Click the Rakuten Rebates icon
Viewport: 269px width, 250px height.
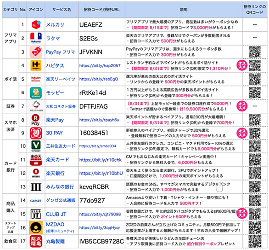(36, 79)
